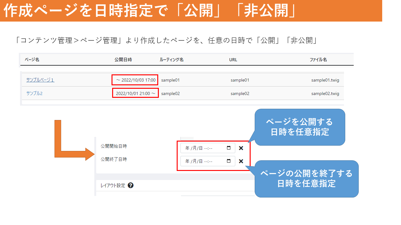The height and width of the screenshot is (225, 401).
Task: Open the サンプル2 page link
Action: pyautogui.click(x=34, y=93)
